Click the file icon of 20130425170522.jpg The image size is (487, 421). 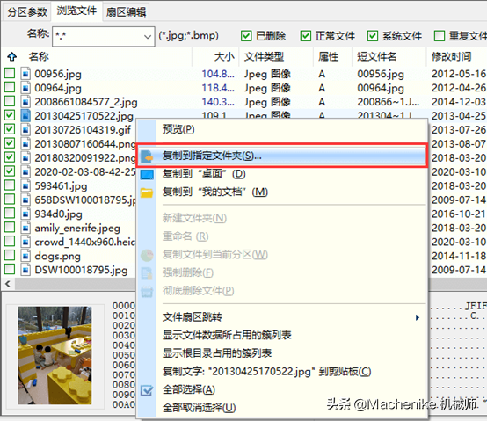[x=25, y=116]
